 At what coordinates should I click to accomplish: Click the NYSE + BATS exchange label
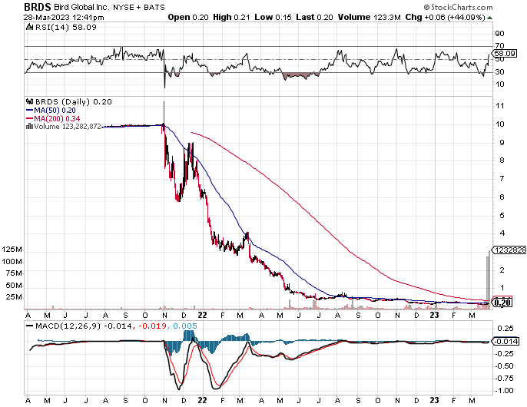coord(139,7)
